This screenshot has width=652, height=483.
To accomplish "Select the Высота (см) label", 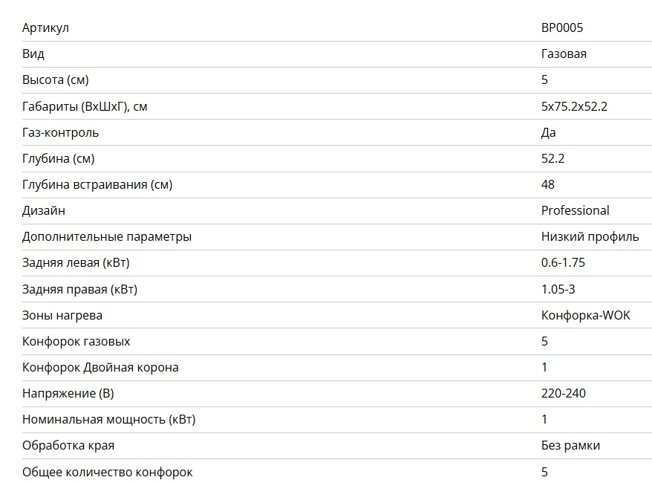I will pyautogui.click(x=55, y=80).
